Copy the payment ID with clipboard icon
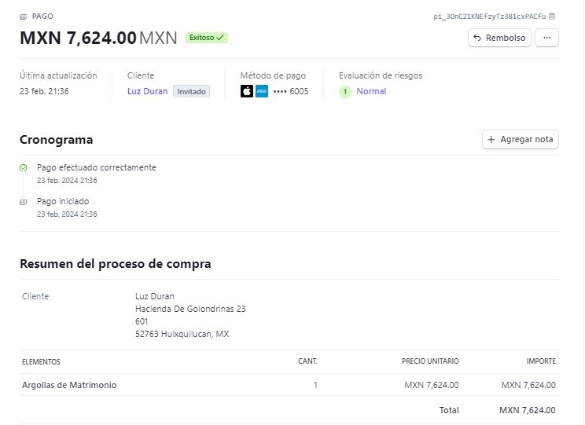The width and height of the screenshot is (585, 425). (x=552, y=16)
